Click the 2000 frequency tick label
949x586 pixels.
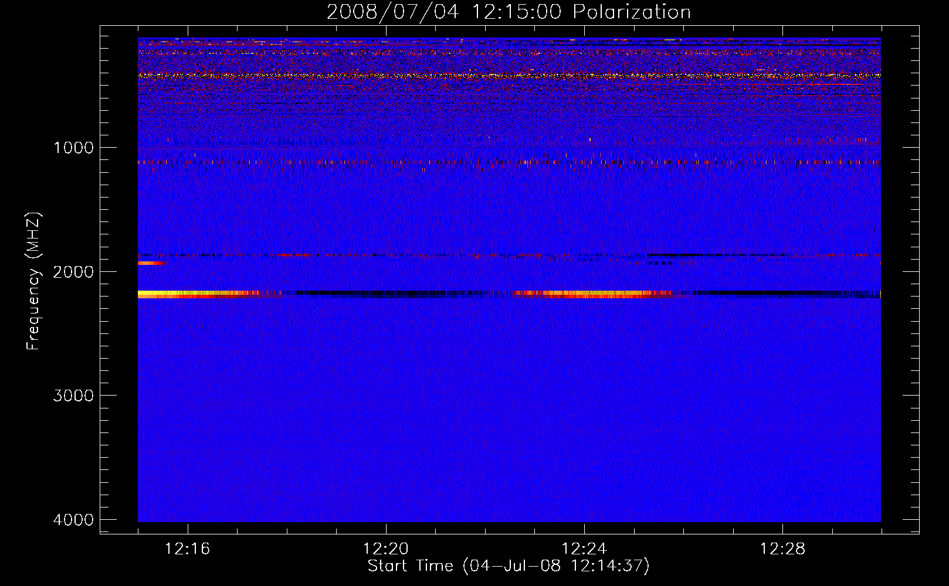click(73, 271)
